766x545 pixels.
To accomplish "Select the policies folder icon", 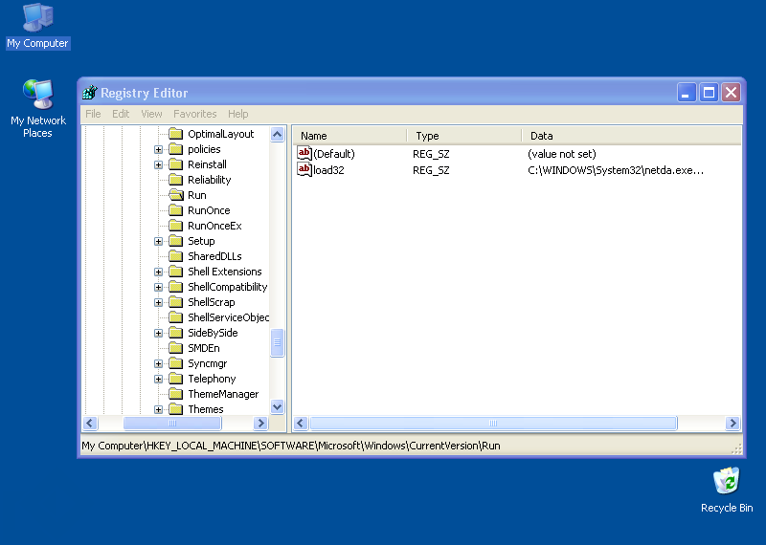I will [176, 149].
